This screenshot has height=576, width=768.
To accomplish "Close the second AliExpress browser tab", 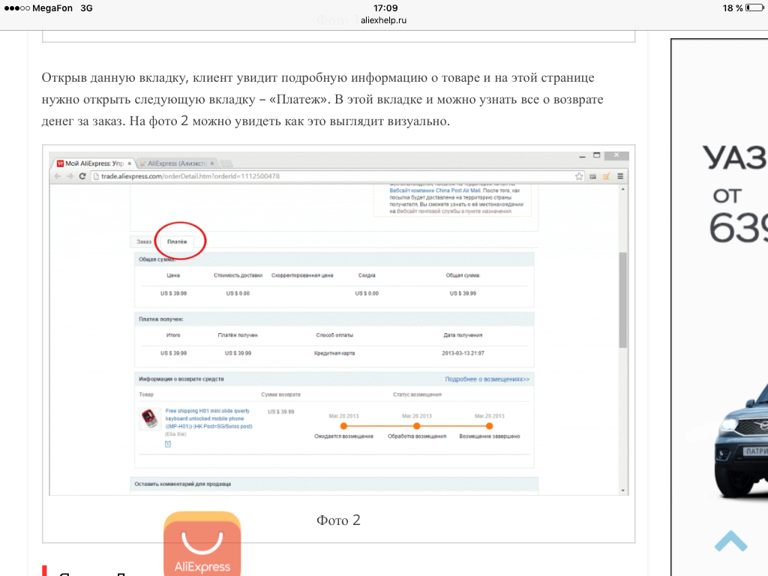I will click(212, 163).
